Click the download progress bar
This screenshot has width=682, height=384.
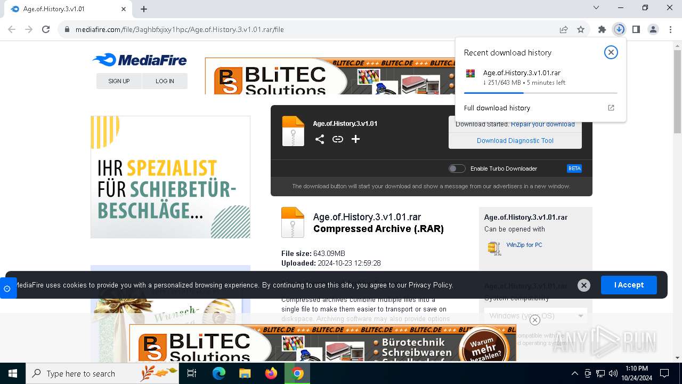(540, 93)
